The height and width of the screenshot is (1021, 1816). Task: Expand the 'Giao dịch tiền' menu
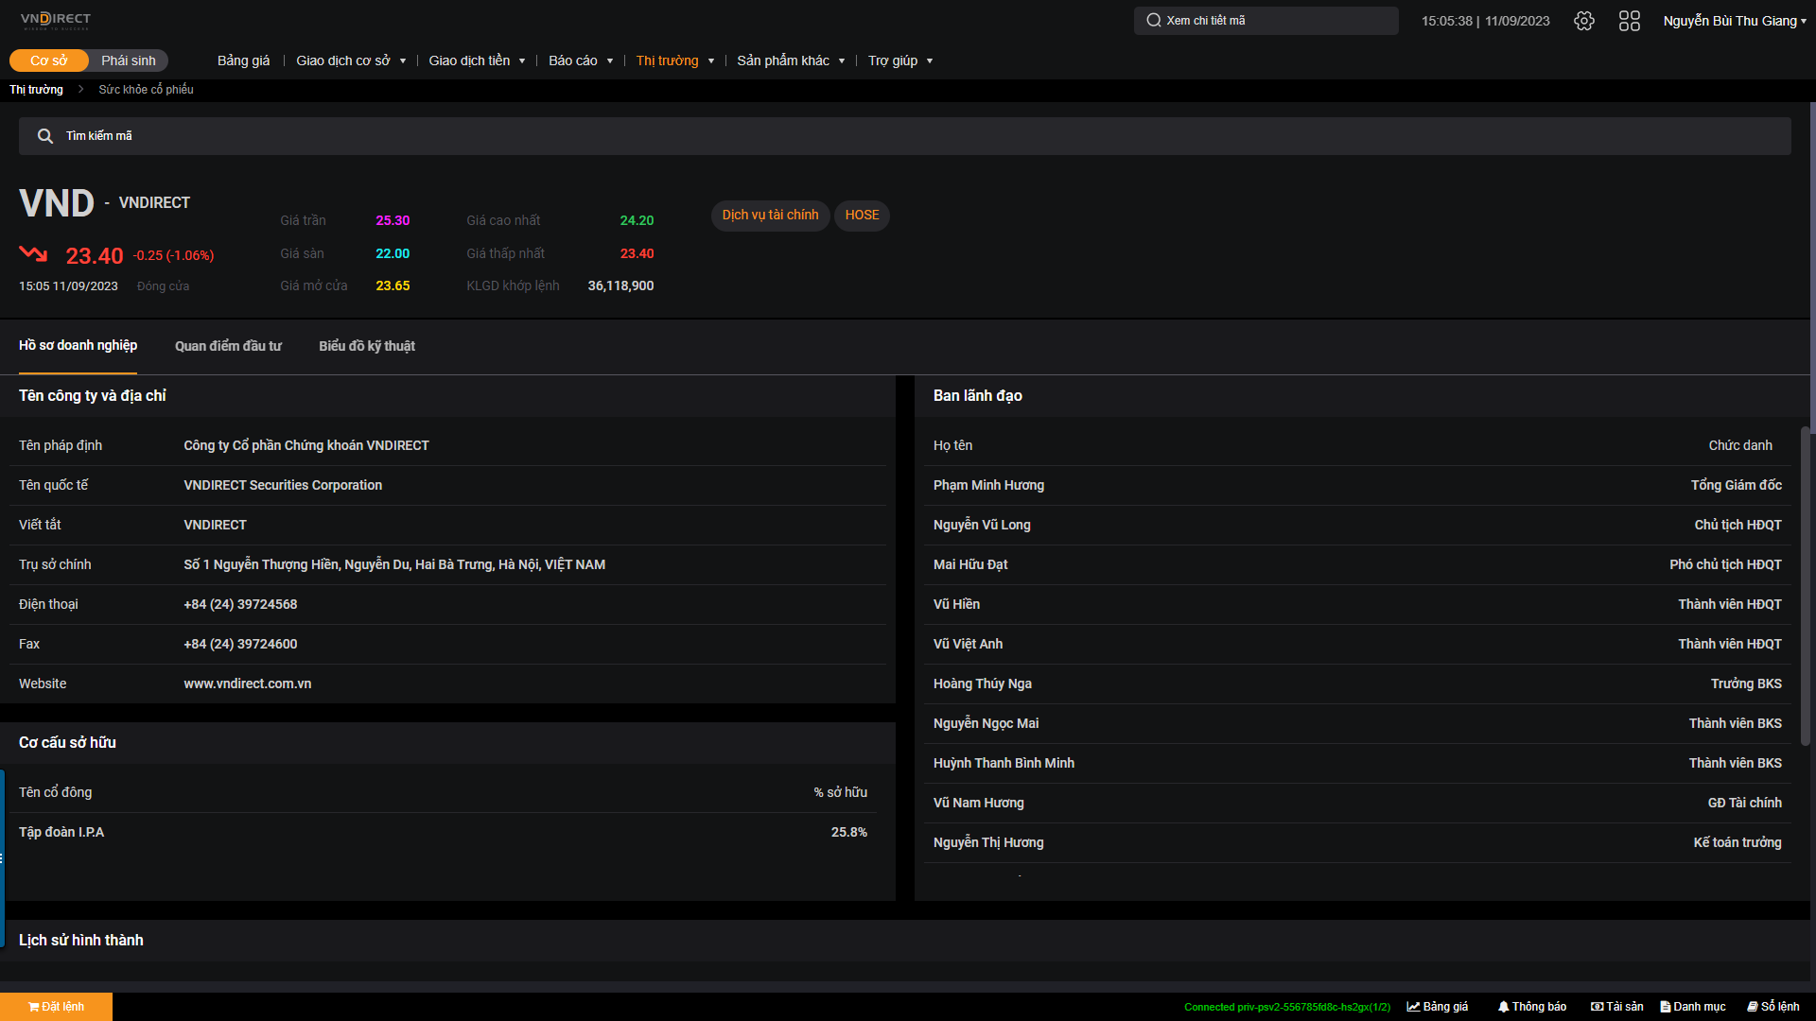click(x=477, y=61)
